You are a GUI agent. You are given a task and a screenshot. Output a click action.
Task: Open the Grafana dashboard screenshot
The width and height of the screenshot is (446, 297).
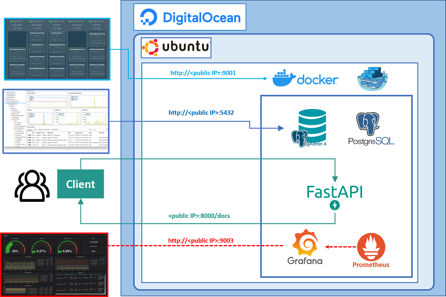[54, 264]
